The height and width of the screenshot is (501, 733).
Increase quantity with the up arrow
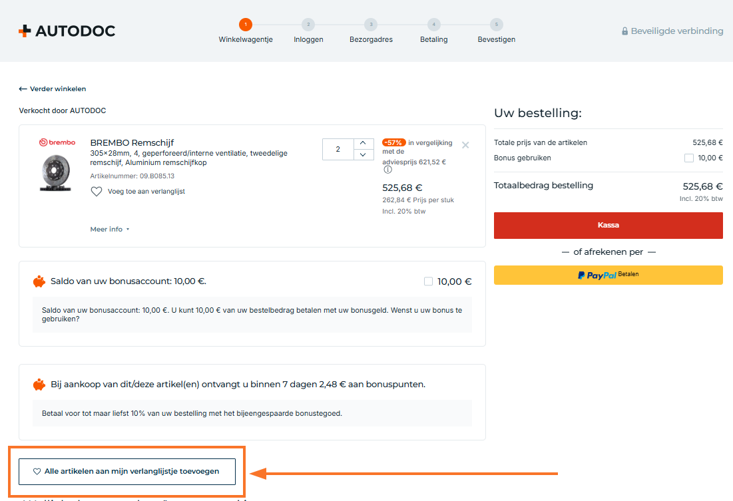362,143
